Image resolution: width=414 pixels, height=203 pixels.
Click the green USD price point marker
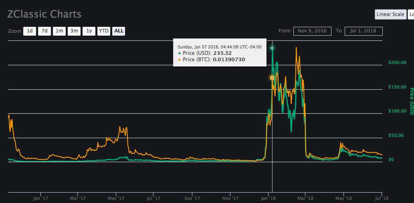point(272,48)
